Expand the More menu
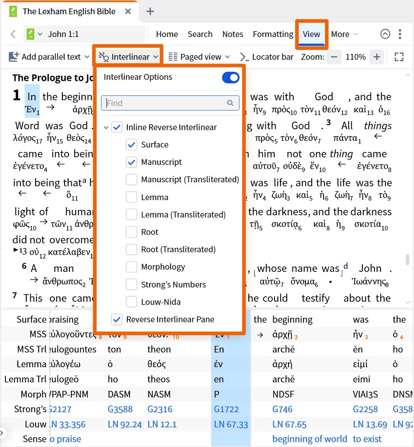Screen dimensions: 414x447 [x=344, y=34]
